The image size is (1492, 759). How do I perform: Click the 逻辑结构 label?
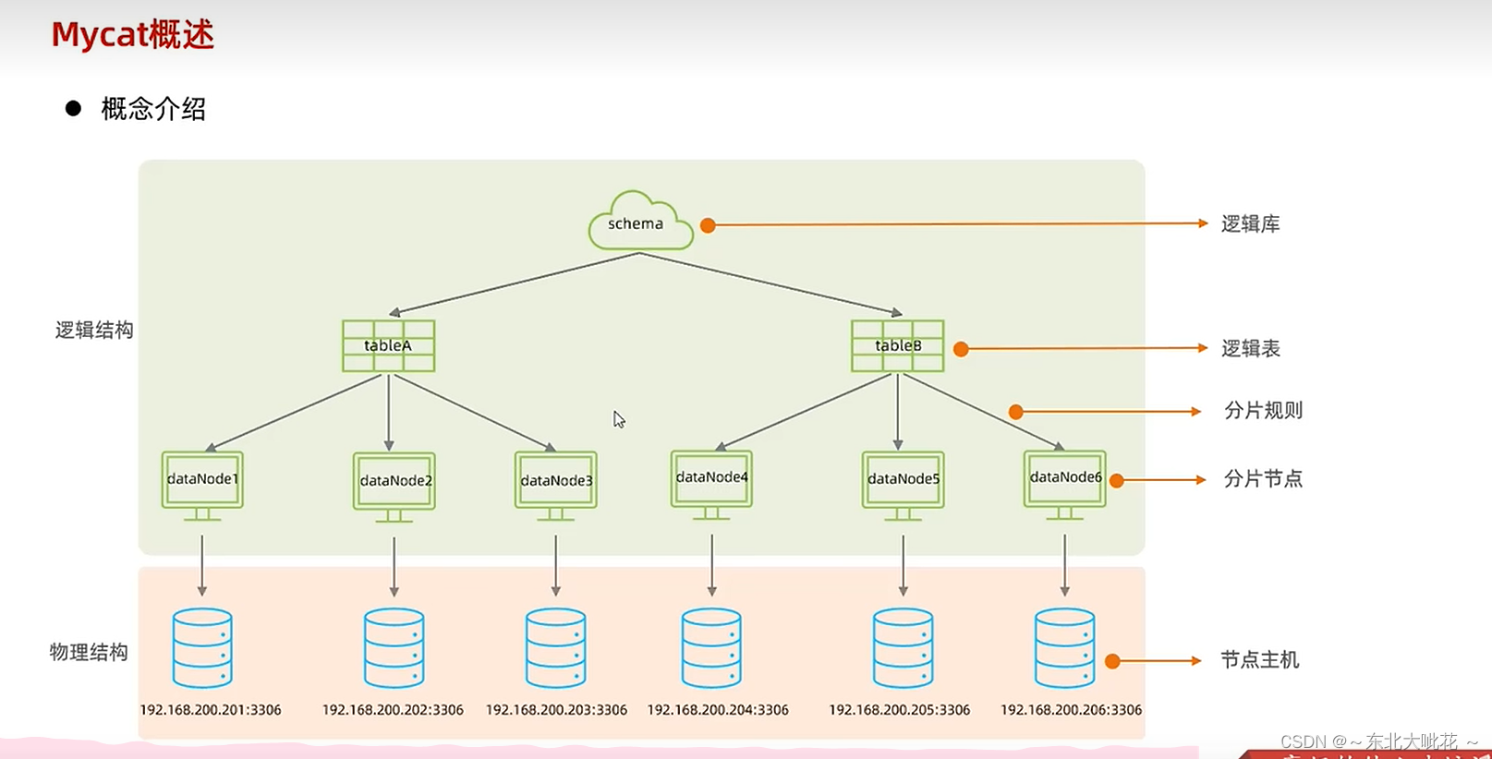94,331
